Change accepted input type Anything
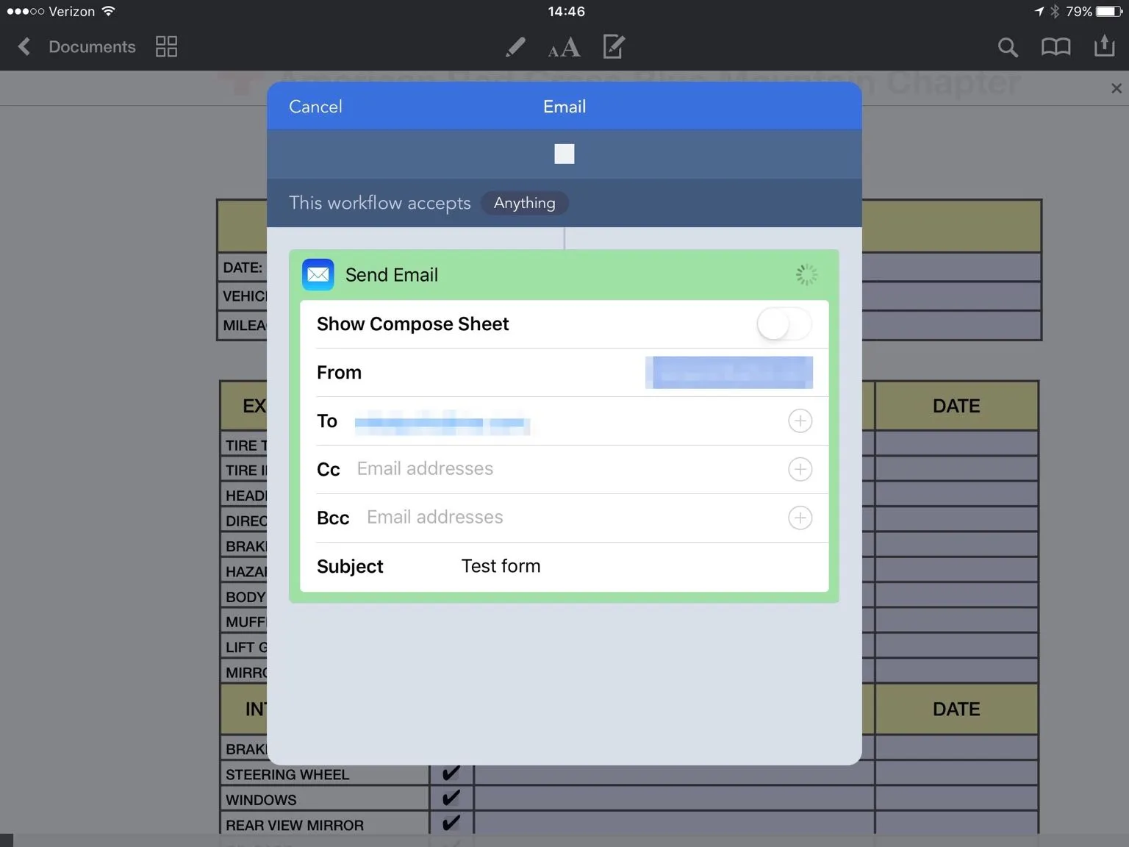The image size is (1129, 847). pos(524,203)
